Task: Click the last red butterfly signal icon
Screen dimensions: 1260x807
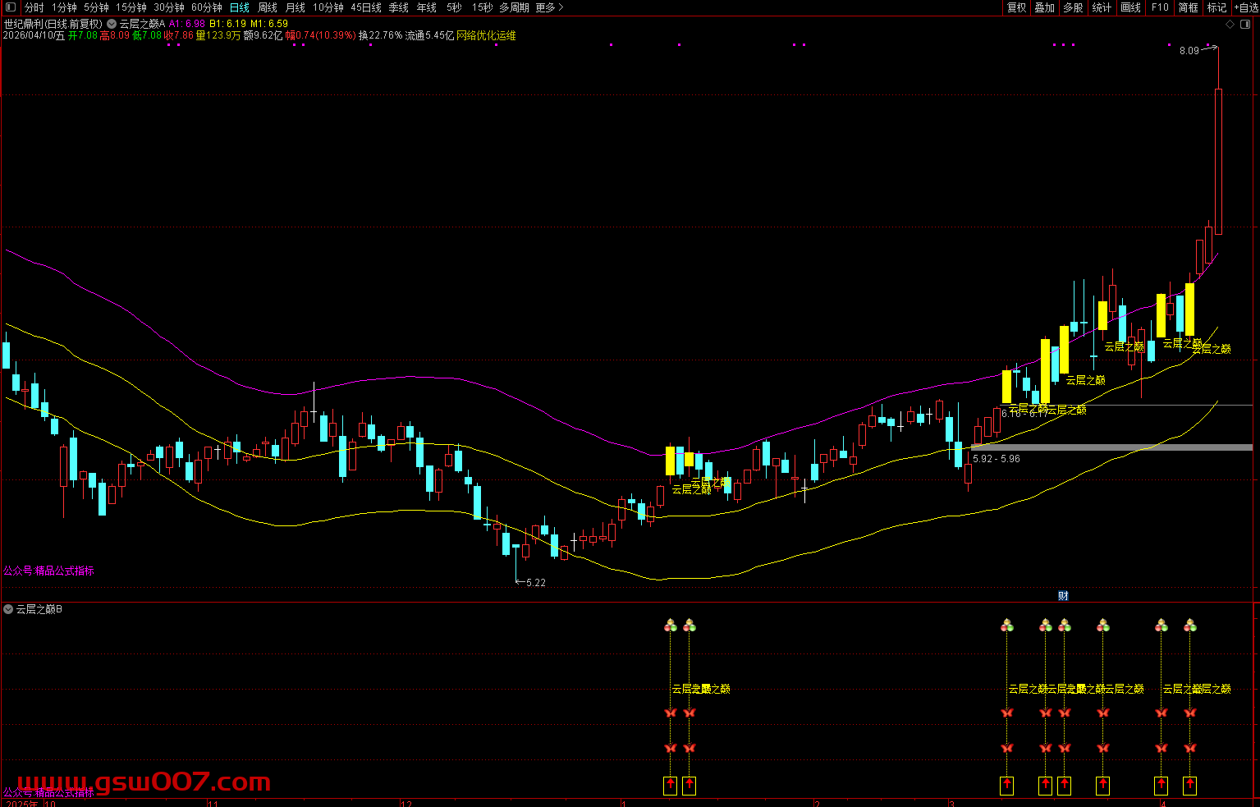Action: 1189,748
